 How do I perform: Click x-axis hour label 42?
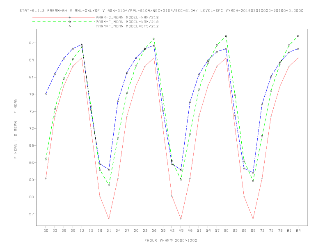[172, 230]
